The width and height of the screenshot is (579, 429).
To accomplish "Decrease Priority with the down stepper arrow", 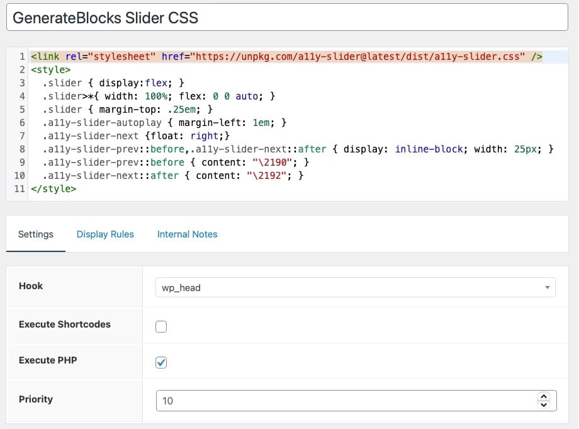I will tap(544, 404).
